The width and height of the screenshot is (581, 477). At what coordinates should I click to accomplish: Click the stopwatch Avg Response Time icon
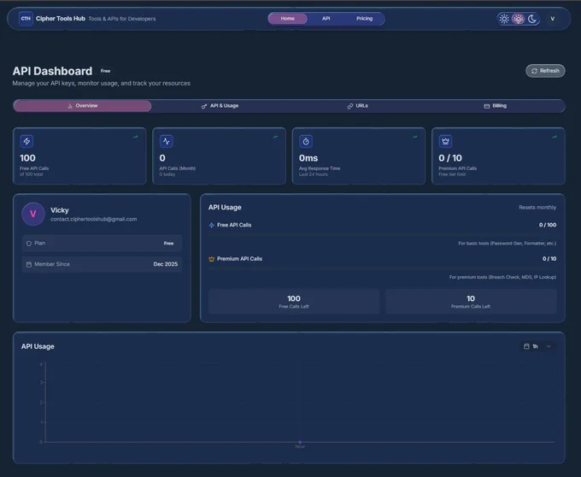click(306, 141)
